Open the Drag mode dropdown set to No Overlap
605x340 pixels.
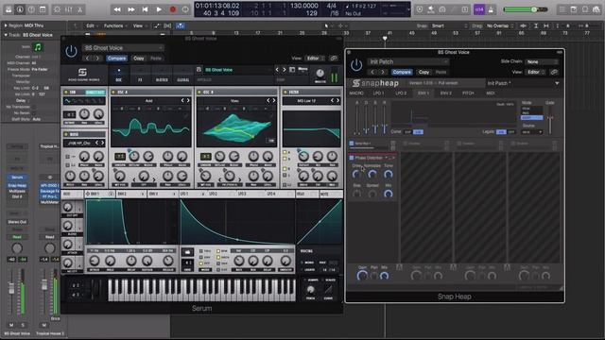point(500,25)
